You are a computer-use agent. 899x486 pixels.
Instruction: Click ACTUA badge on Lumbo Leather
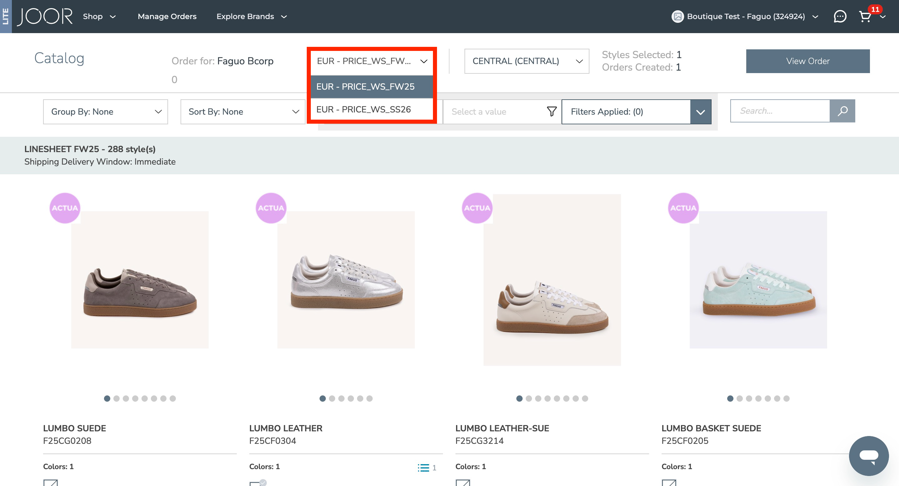pyautogui.click(x=271, y=208)
